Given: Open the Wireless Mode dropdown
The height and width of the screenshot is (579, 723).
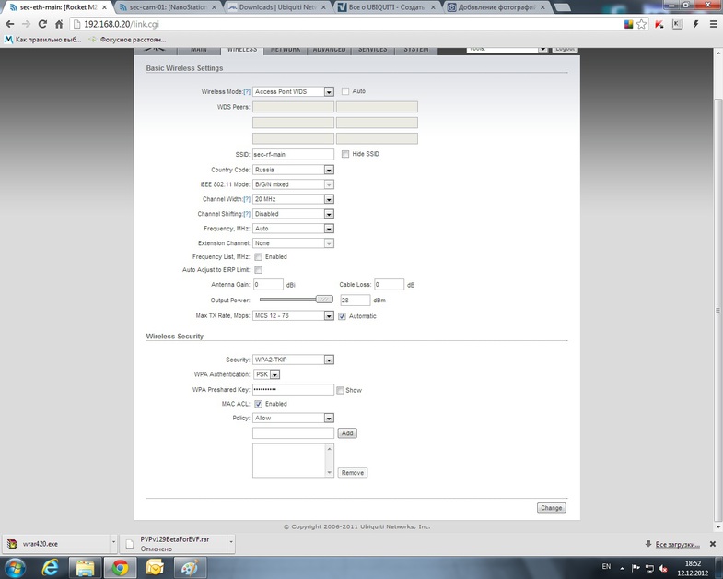Looking at the screenshot, I should pyautogui.click(x=293, y=92).
